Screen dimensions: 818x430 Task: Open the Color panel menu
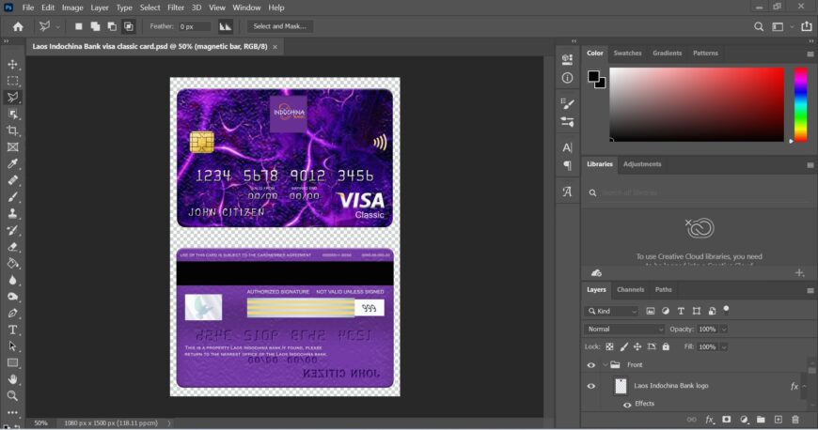pos(810,54)
